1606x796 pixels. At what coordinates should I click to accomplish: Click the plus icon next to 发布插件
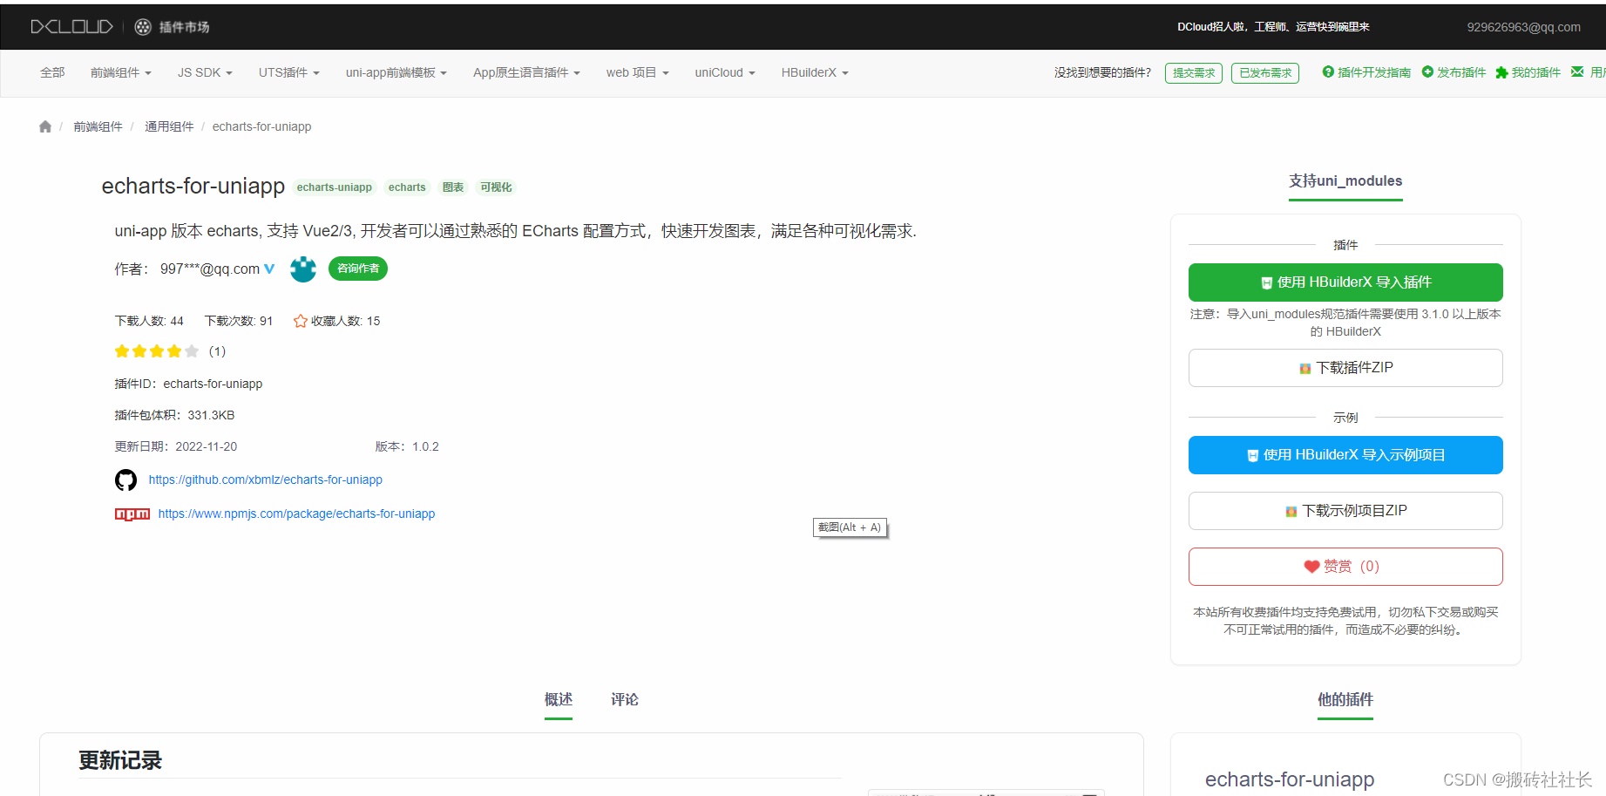point(1426,72)
